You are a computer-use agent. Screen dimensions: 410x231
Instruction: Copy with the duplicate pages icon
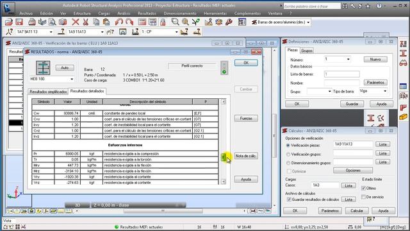pos(96,22)
